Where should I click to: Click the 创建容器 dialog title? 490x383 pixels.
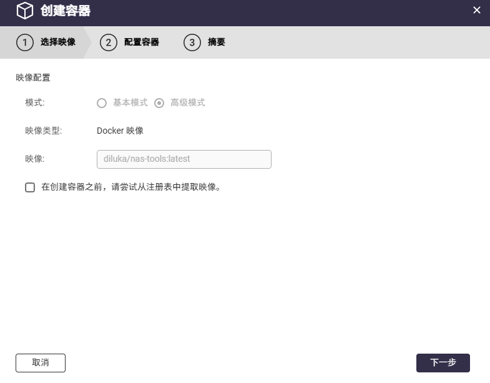[x=66, y=11]
